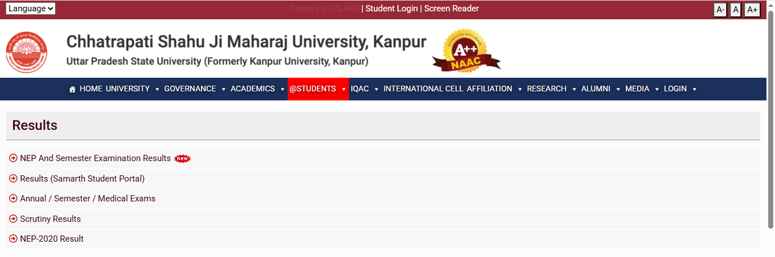
Task: Expand the RESEARCH menu arrow
Action: [574, 89]
